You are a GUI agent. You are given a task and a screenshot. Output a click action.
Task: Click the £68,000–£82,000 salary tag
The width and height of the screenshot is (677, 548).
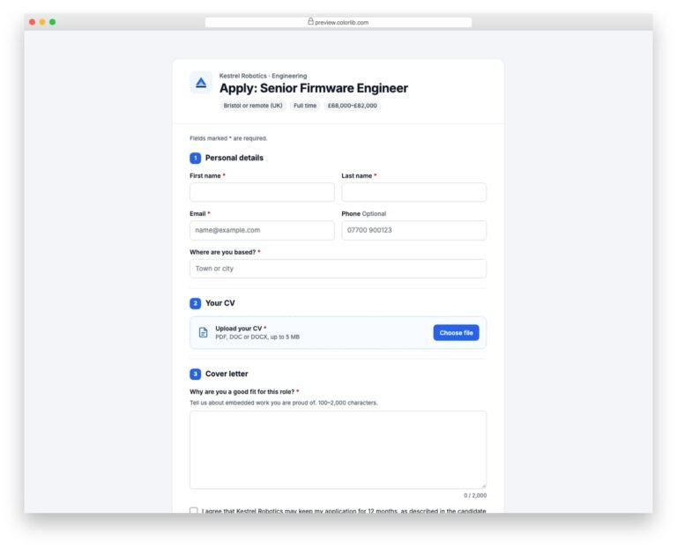tap(353, 106)
